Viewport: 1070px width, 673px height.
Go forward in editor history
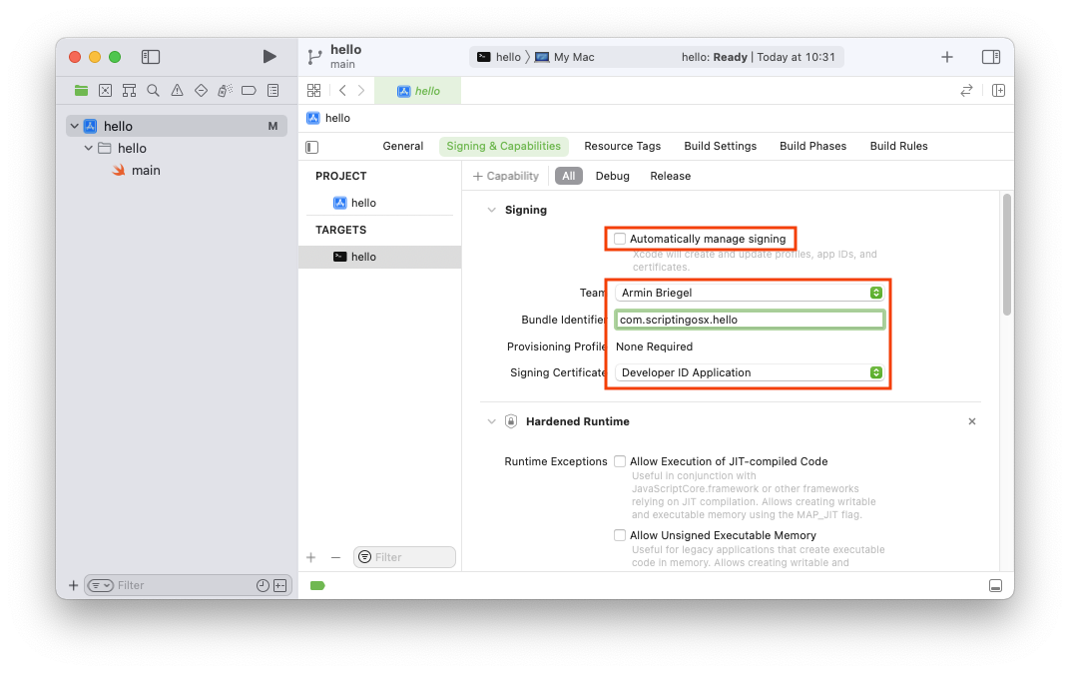[361, 90]
